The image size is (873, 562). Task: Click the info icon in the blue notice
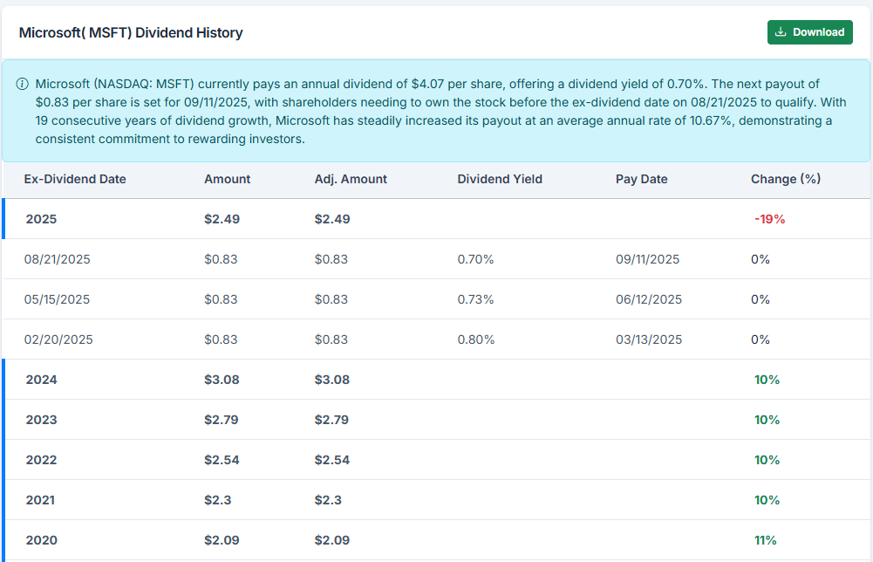pos(23,84)
